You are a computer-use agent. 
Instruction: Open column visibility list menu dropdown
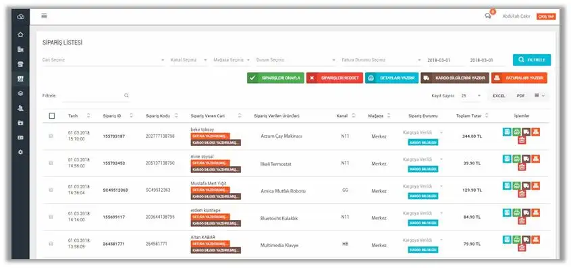[539, 96]
